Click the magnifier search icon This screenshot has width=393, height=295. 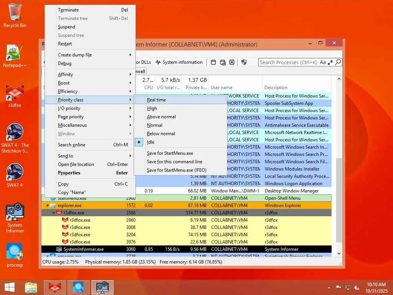click(x=338, y=62)
